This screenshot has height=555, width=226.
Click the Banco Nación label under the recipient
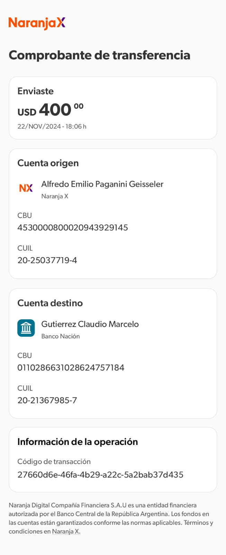(x=61, y=336)
